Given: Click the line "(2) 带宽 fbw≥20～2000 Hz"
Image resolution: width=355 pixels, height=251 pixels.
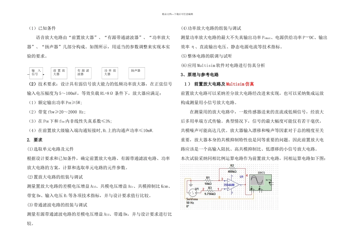Looking at the screenshot, I should [57, 112].
